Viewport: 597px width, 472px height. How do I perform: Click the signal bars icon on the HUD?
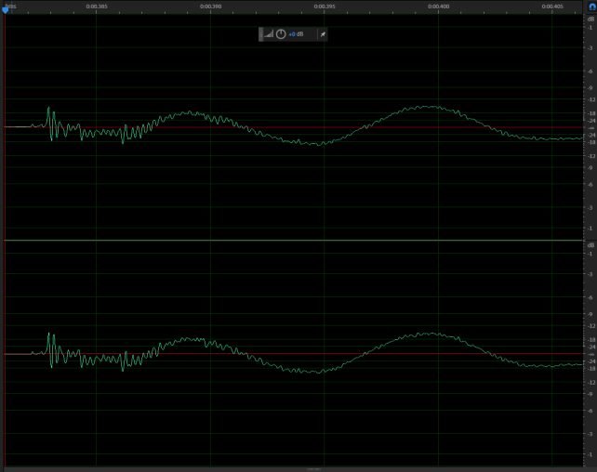coord(269,34)
